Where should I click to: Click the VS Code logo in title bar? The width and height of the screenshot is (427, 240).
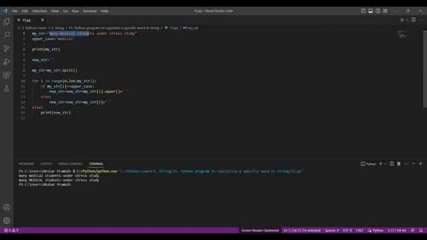click(x=5, y=11)
